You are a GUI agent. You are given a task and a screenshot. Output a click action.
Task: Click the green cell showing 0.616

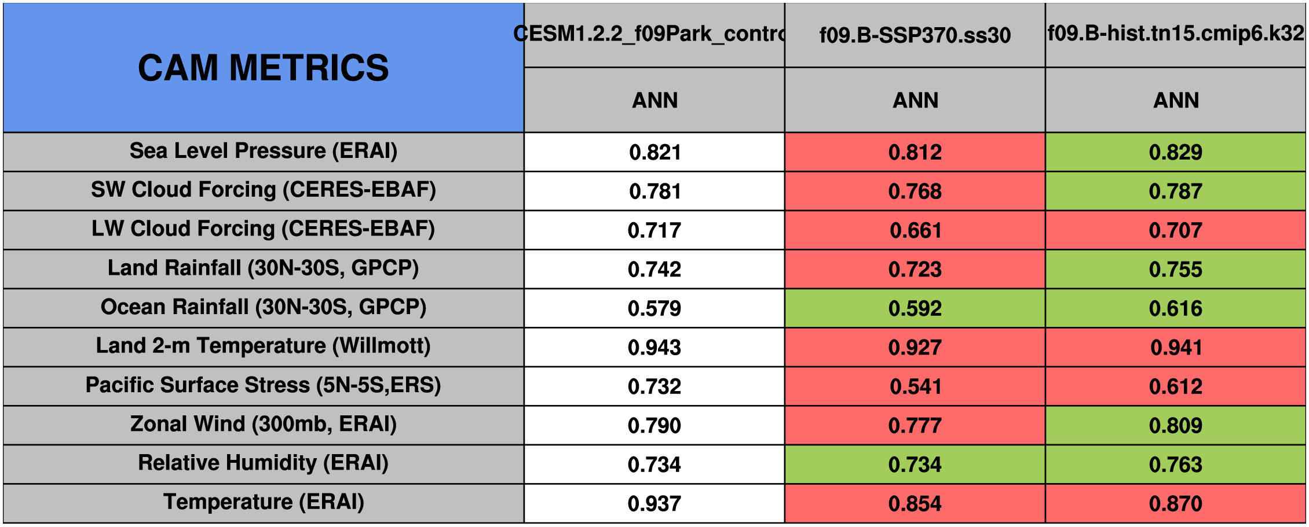click(x=1175, y=308)
